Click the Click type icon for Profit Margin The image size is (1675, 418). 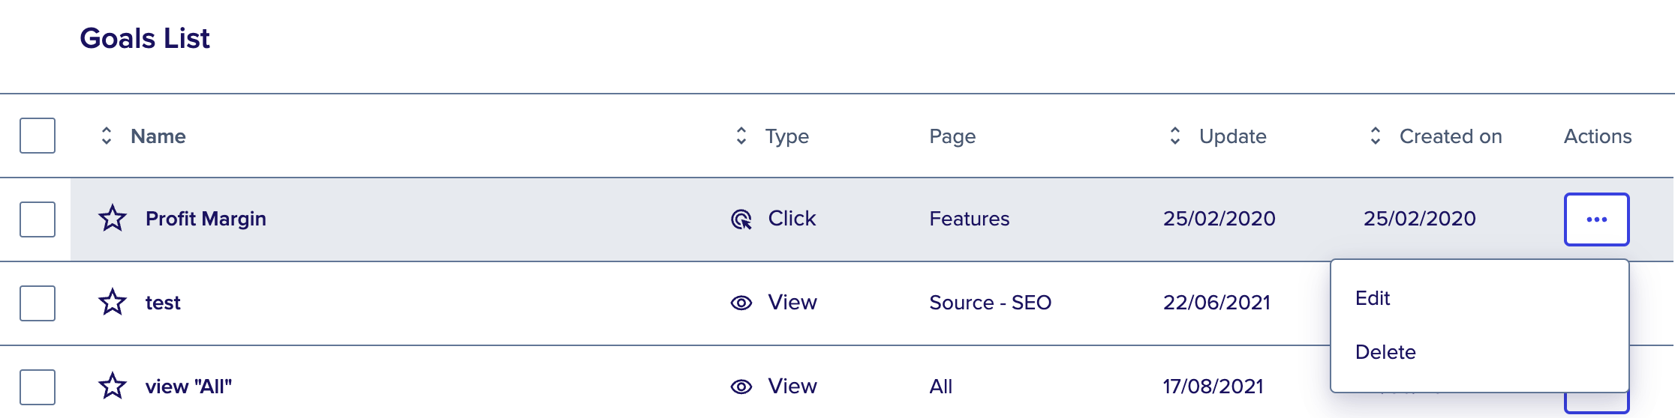tap(741, 219)
